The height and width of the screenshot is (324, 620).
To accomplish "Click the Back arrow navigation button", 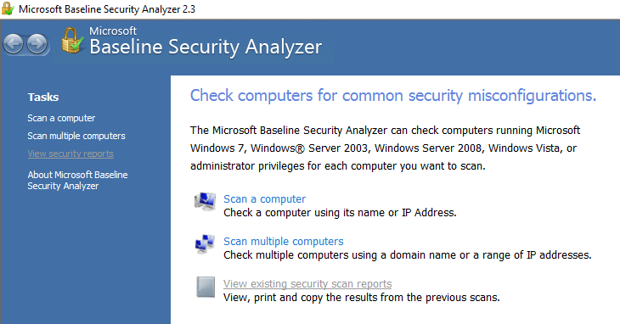I will tap(14, 44).
